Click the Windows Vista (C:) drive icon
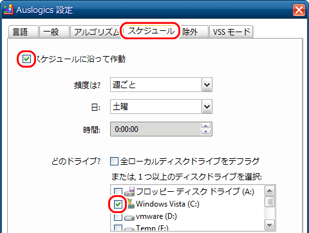309x233 pixels. [131, 203]
